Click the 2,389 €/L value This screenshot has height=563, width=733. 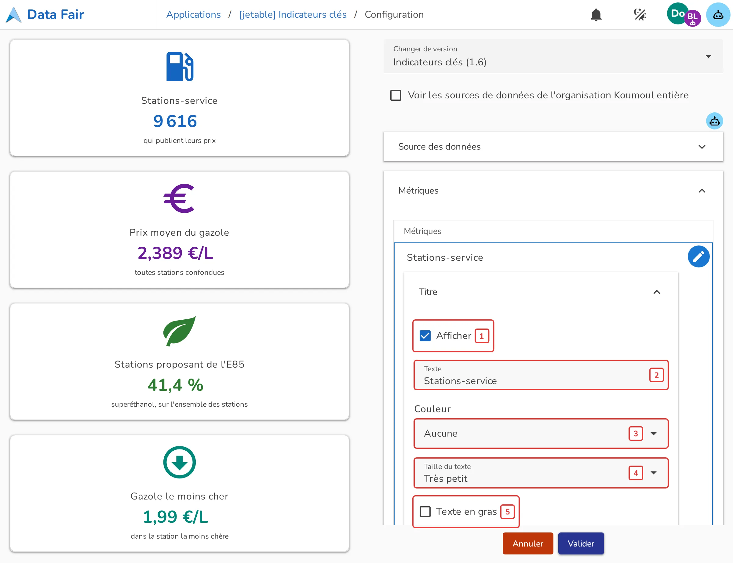175,253
